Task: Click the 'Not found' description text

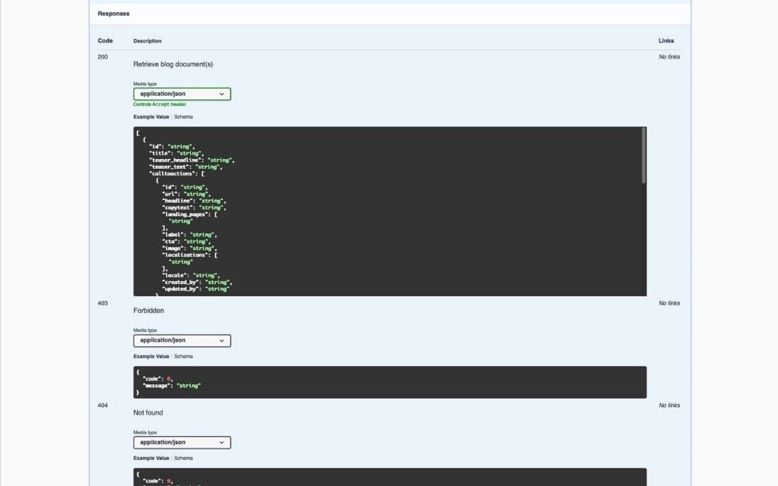Action: coord(147,412)
